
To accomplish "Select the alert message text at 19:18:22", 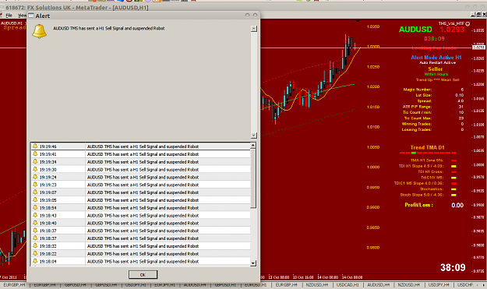I will [x=143, y=254].
